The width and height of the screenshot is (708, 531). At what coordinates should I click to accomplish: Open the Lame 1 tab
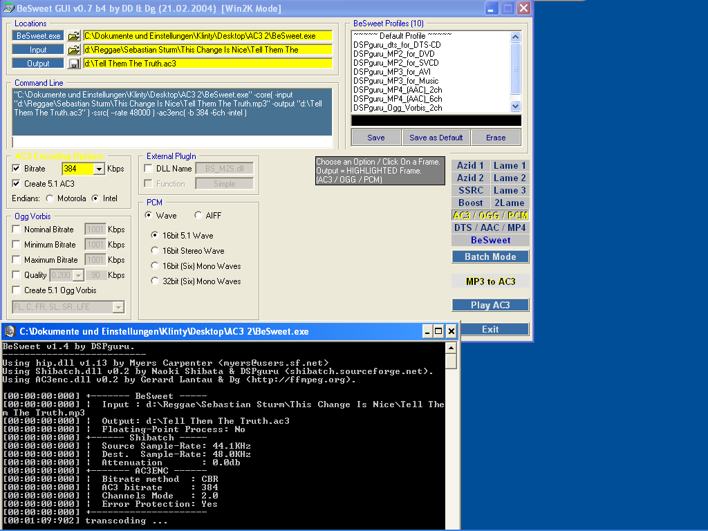point(510,166)
